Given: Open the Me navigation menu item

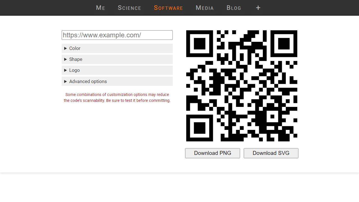Looking at the screenshot, I should pos(100,8).
